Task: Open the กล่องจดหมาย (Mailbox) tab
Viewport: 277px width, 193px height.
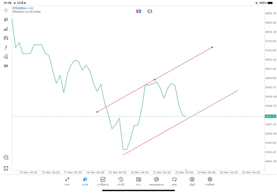Action: (156, 181)
